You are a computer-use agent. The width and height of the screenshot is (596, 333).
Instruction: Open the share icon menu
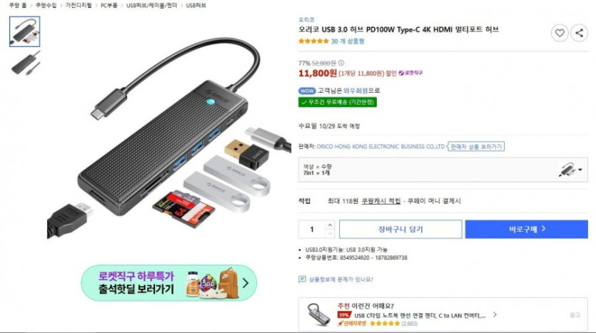(579, 33)
